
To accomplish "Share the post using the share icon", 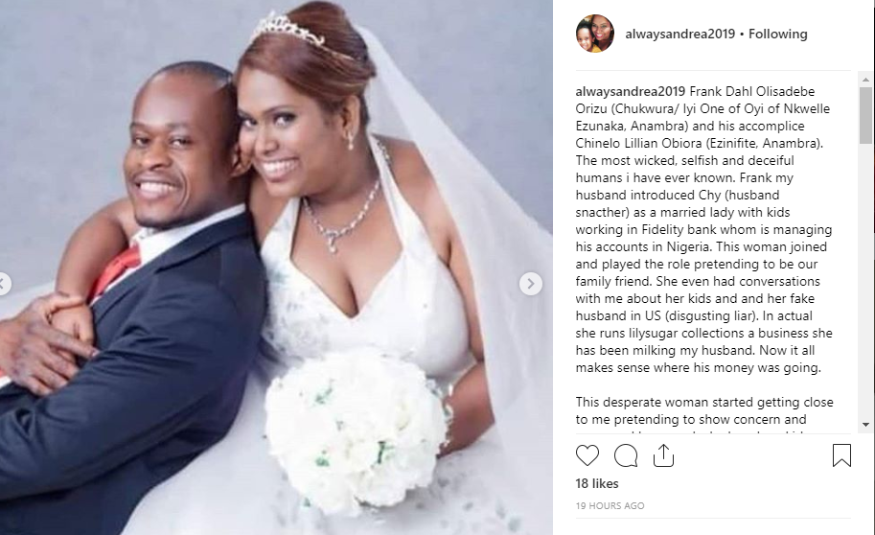I will (x=663, y=455).
